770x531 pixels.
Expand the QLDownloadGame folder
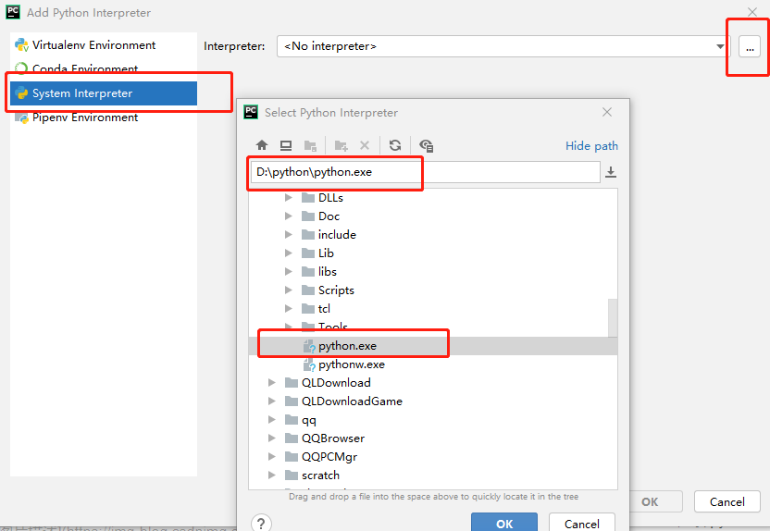coord(271,401)
